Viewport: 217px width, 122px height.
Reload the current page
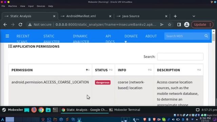[20, 25]
